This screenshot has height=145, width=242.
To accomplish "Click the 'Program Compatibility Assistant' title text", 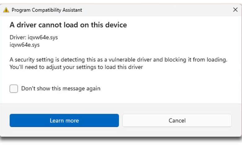I will click(47, 10).
